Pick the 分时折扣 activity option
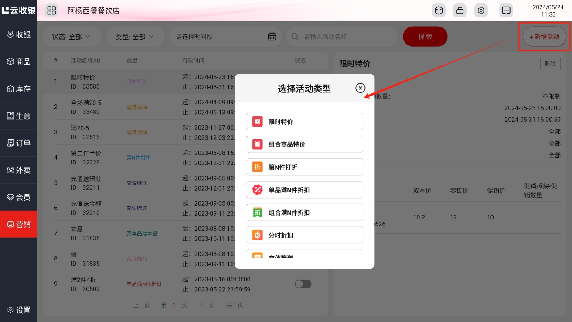The height and width of the screenshot is (322, 572). (x=304, y=235)
